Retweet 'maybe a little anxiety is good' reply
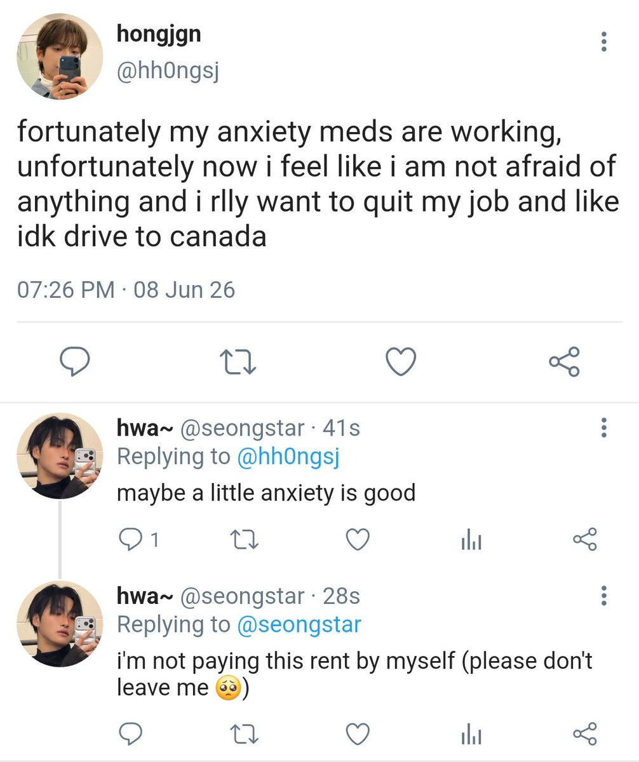Viewport: 639px width, 762px height. (x=244, y=540)
